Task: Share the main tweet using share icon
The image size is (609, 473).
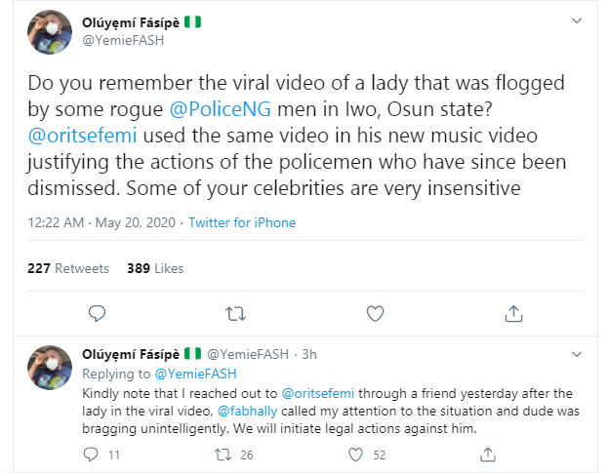Action: point(514,313)
